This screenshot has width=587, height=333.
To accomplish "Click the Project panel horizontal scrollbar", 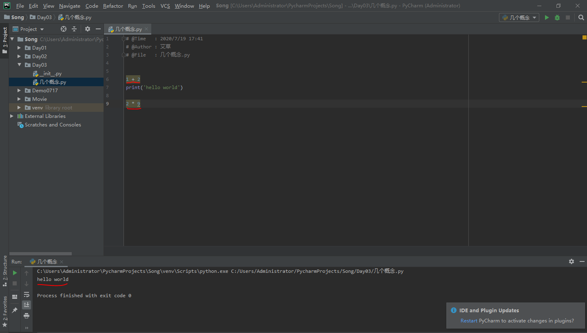I will pos(40,253).
